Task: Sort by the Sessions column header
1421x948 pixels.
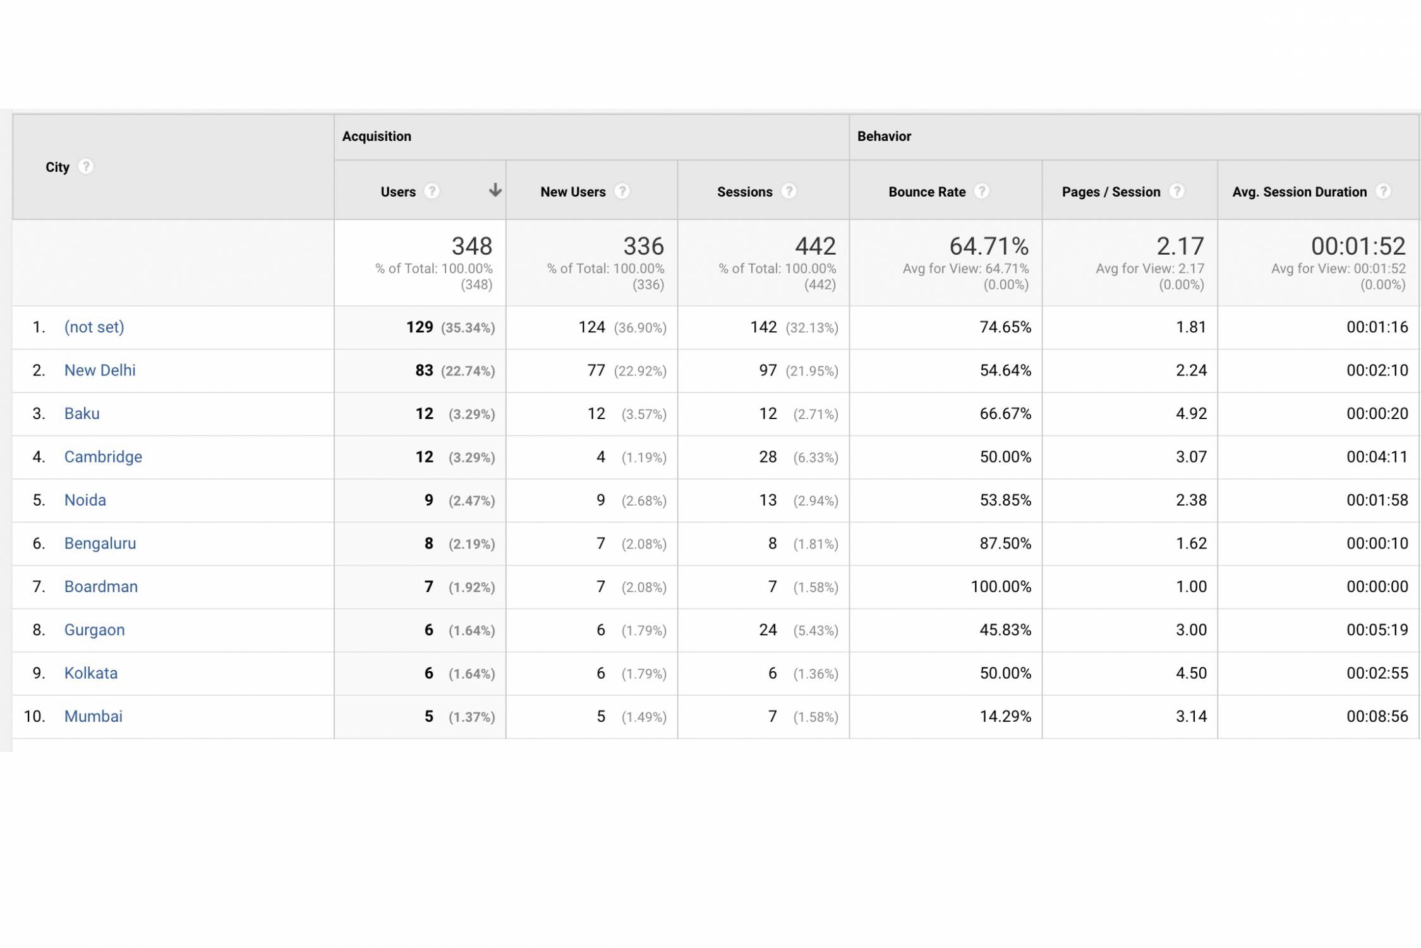Action: (744, 192)
